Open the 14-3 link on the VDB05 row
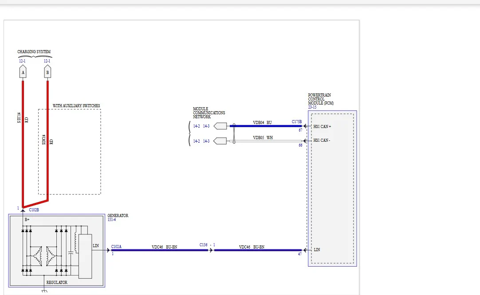The height and width of the screenshot is (295, 480). (x=206, y=141)
